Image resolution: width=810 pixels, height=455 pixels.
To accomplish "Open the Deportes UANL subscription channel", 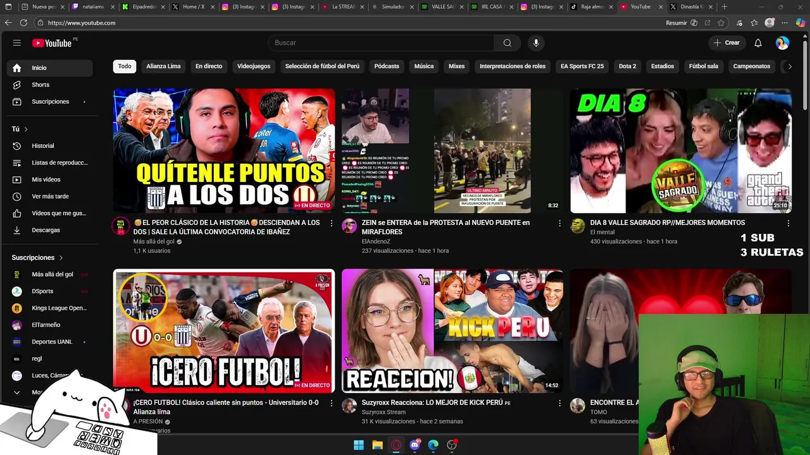I will coord(49,342).
